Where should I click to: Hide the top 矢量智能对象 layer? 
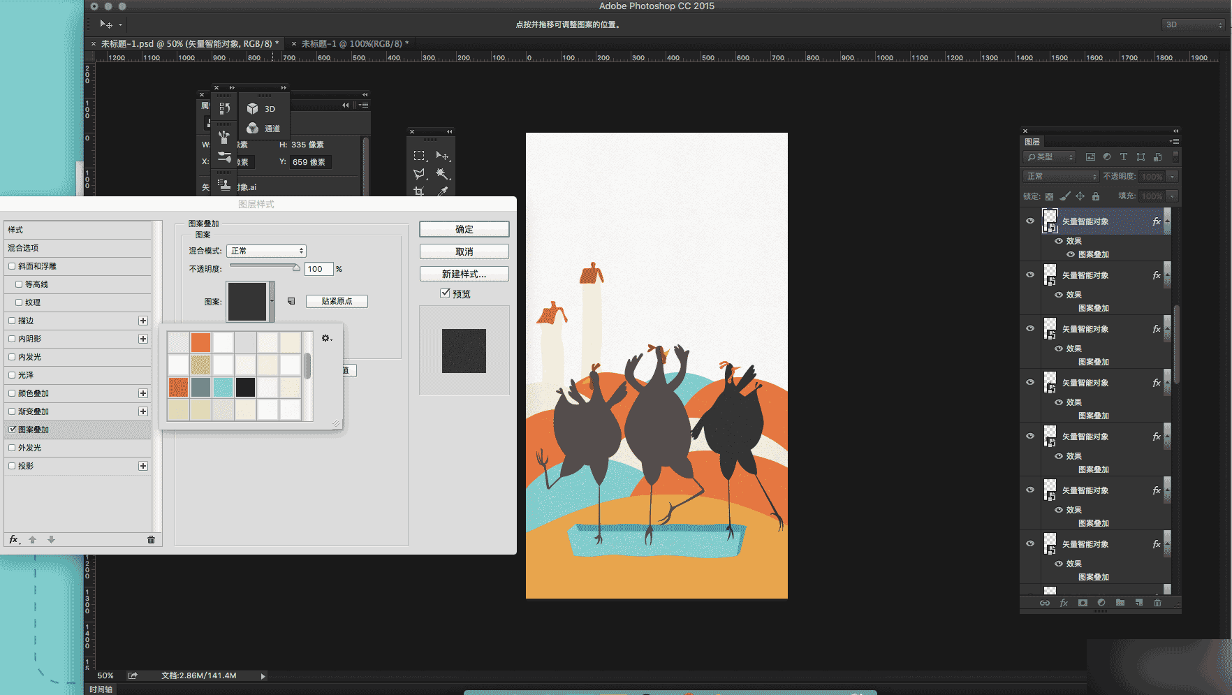coord(1030,221)
